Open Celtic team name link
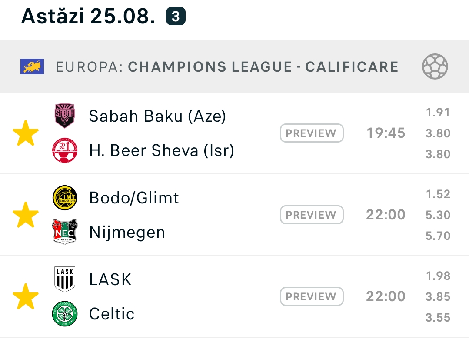The image size is (469, 339). tap(112, 314)
